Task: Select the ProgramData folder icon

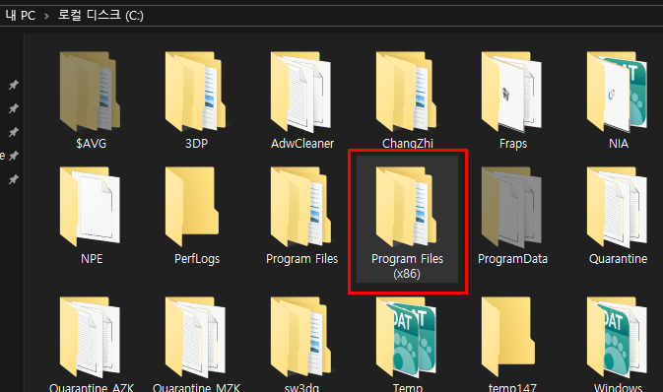Action: 511,207
